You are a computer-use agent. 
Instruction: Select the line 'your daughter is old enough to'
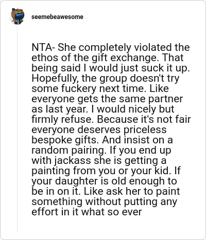point(104,181)
